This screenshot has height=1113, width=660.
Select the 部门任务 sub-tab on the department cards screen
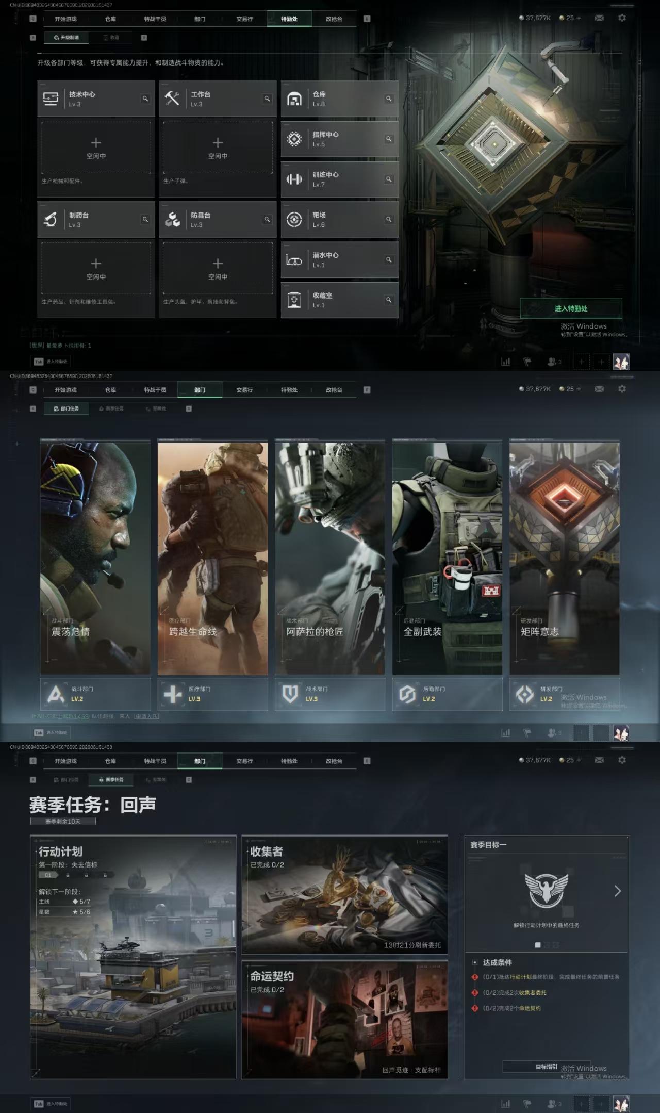pyautogui.click(x=66, y=408)
